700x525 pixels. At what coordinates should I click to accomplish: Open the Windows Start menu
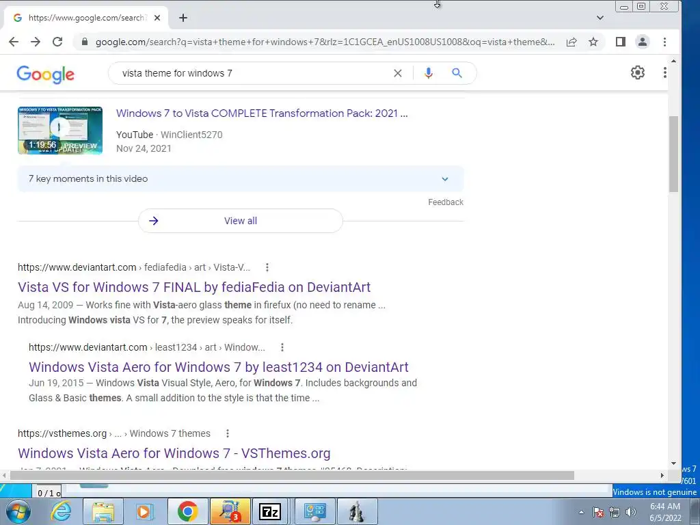(x=18, y=511)
